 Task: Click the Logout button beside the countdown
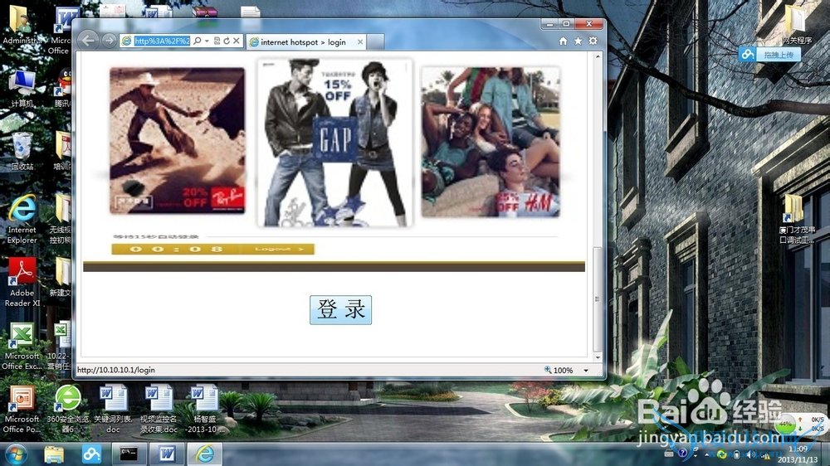click(x=280, y=249)
